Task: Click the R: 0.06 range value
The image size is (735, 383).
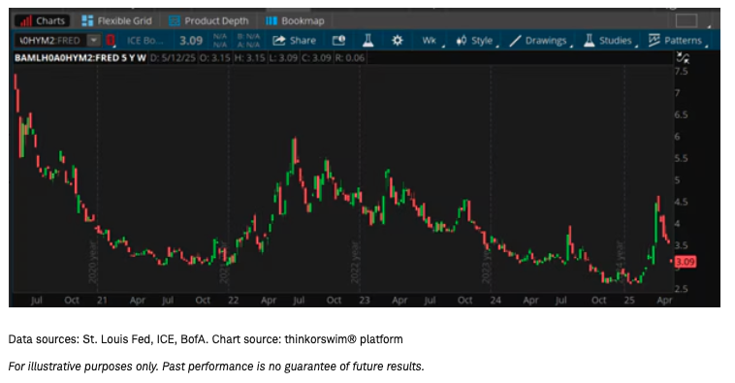Action: [x=350, y=58]
